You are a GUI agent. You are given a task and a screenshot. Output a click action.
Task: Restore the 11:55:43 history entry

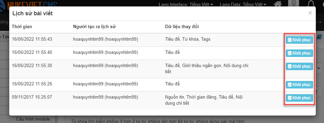point(299,40)
